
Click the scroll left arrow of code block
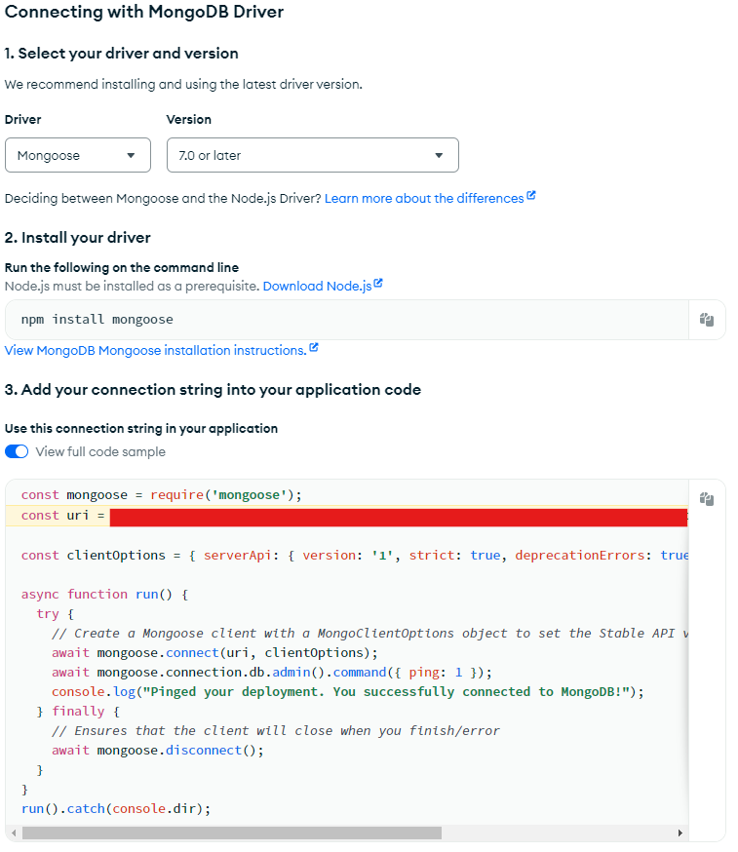tap(14, 833)
